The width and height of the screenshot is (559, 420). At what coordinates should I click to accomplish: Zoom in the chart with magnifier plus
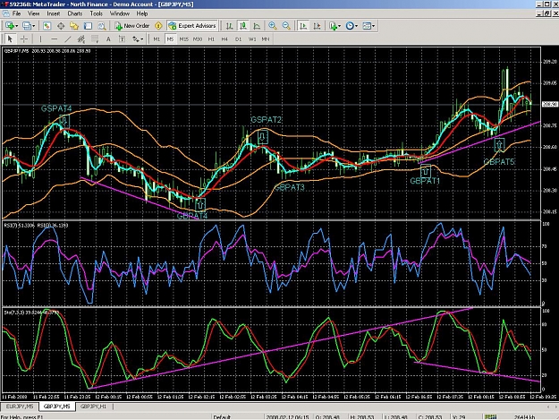(x=273, y=26)
